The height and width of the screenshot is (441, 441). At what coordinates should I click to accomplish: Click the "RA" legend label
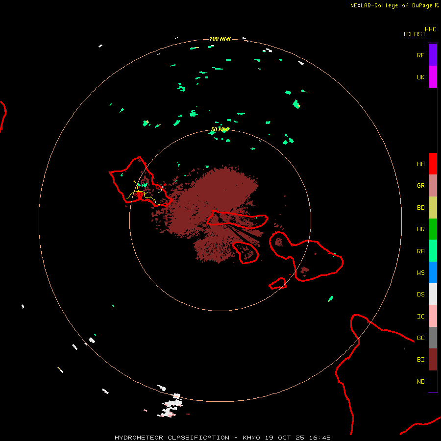coord(420,251)
